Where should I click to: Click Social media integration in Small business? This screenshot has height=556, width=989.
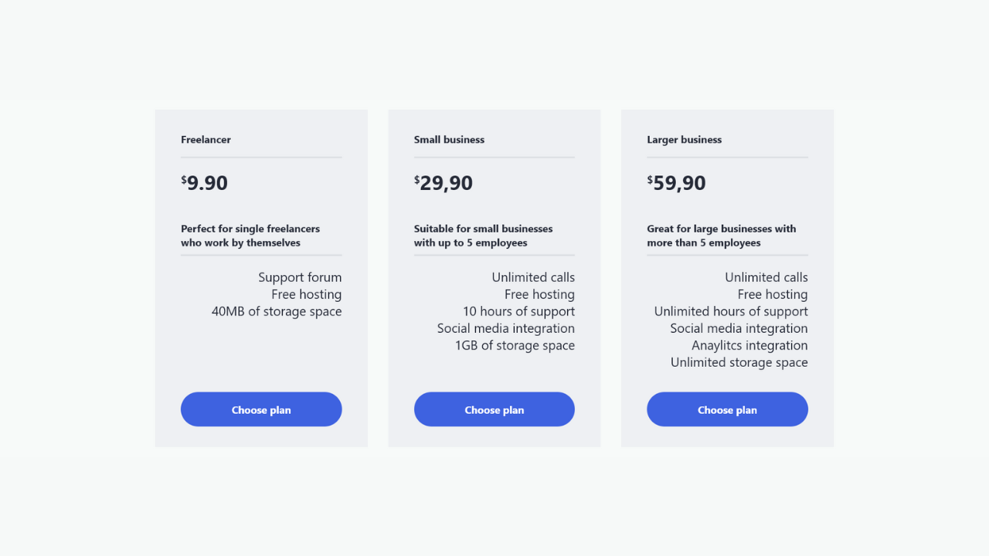506,328
